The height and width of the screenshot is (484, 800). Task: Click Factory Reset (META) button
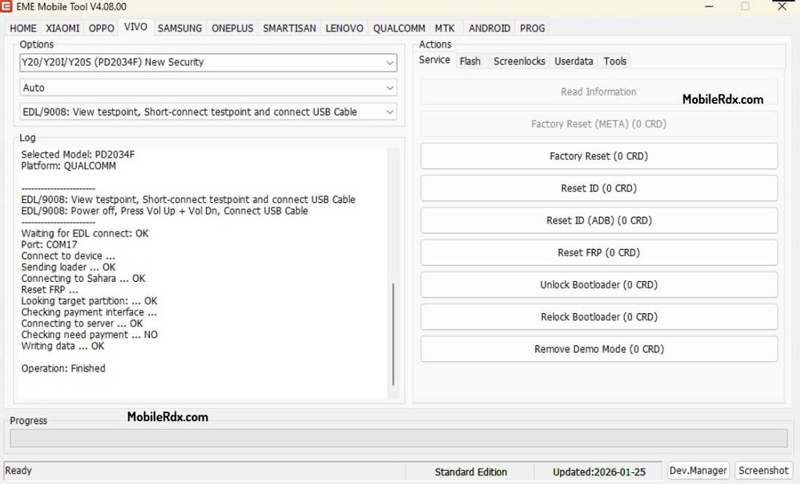(x=599, y=124)
